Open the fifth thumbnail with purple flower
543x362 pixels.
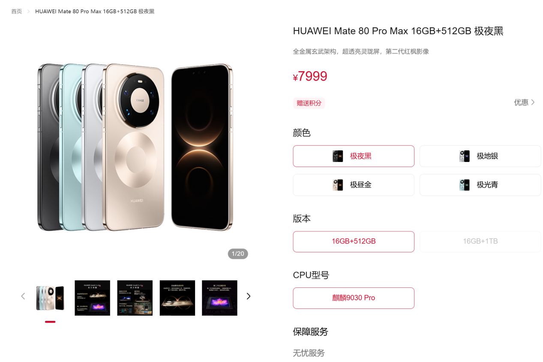click(x=219, y=298)
